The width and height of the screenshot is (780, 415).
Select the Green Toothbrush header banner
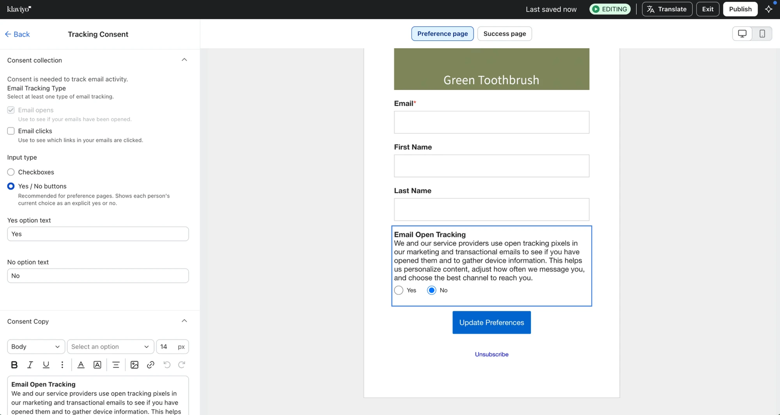tap(491, 69)
